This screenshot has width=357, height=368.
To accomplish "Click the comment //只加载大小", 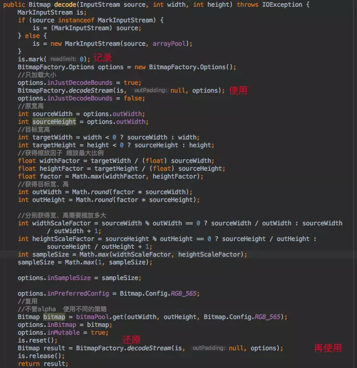I will [x=37, y=75].
